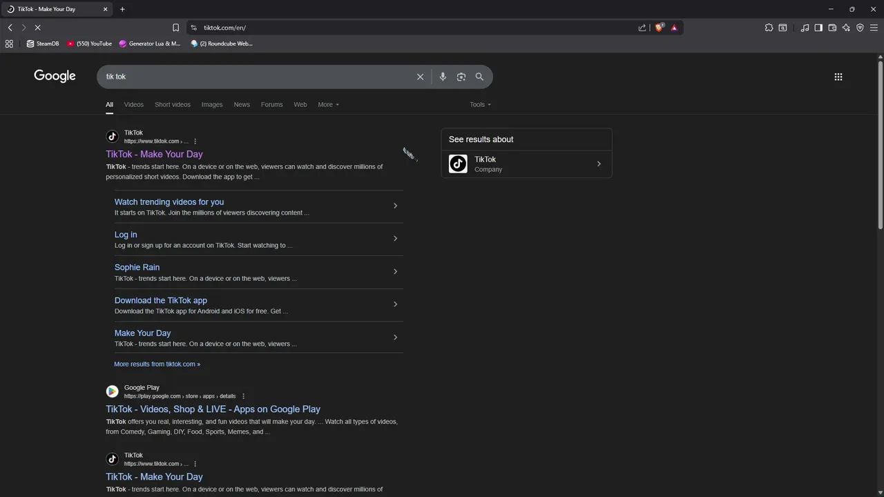The height and width of the screenshot is (497, 884).
Task: Open "Download the TikTok app" link
Action: coord(161,300)
